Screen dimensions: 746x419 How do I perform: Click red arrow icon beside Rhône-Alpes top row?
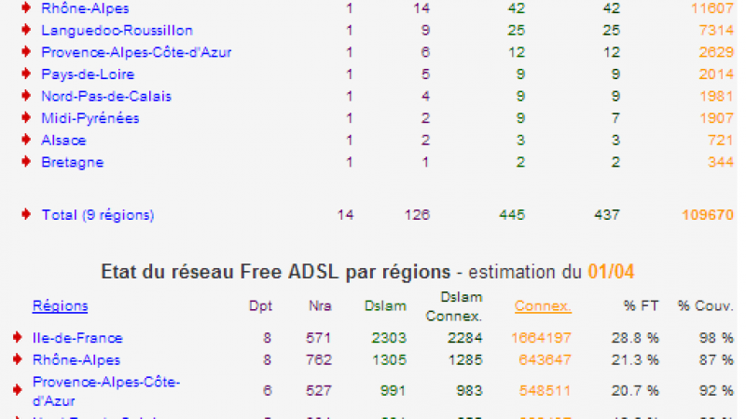(26, 7)
